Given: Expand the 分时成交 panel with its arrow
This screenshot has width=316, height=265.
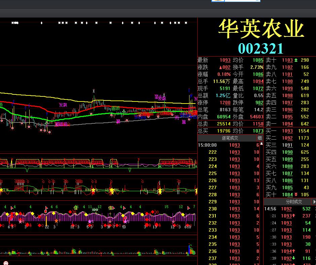Looking at the screenshot, I should 314,202.
